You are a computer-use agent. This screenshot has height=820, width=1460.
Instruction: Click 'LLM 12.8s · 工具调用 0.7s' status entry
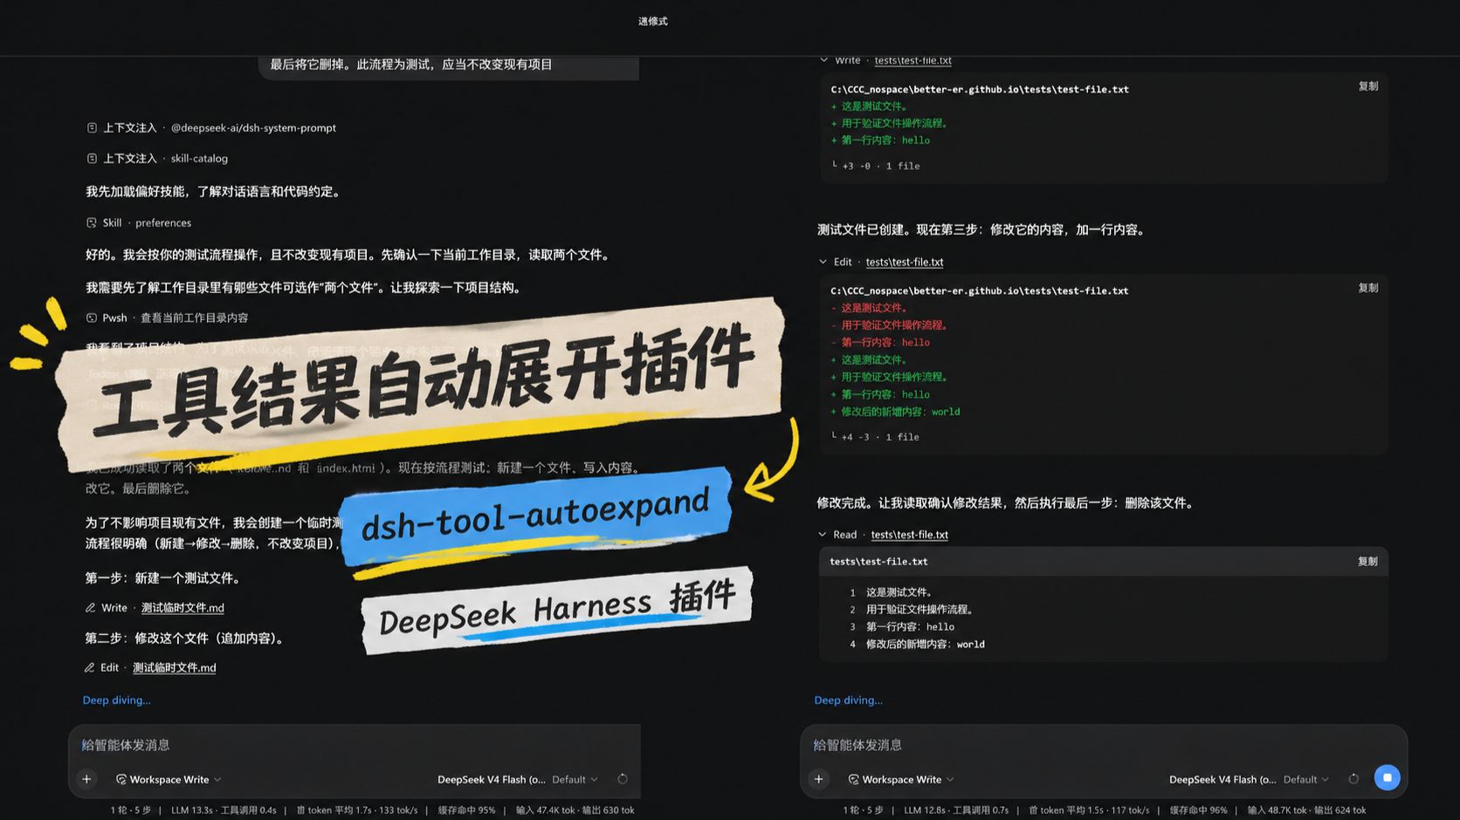pos(956,810)
